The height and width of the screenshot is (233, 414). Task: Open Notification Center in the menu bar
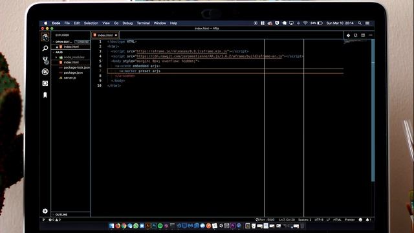(367, 23)
